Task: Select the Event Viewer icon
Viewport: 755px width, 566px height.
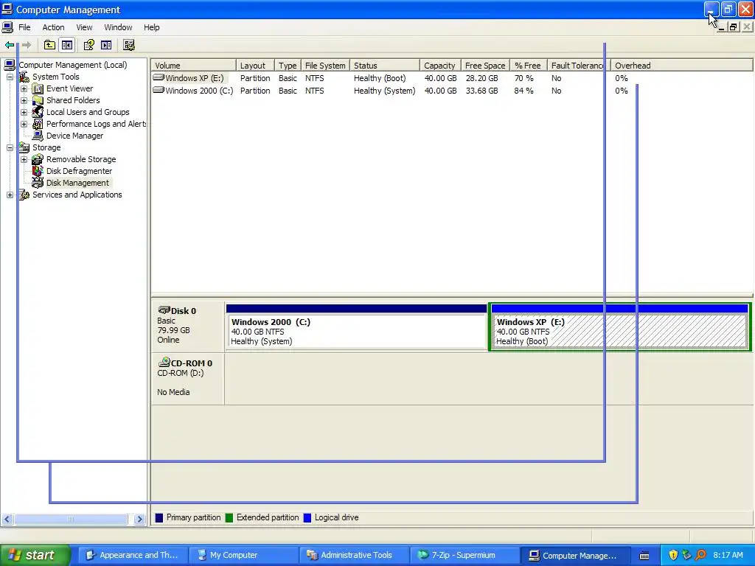Action: tap(38, 88)
